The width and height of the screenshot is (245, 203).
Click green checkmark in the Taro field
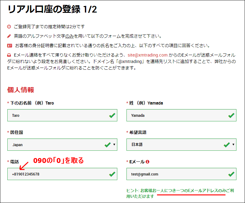pyautogui.click(x=112, y=116)
